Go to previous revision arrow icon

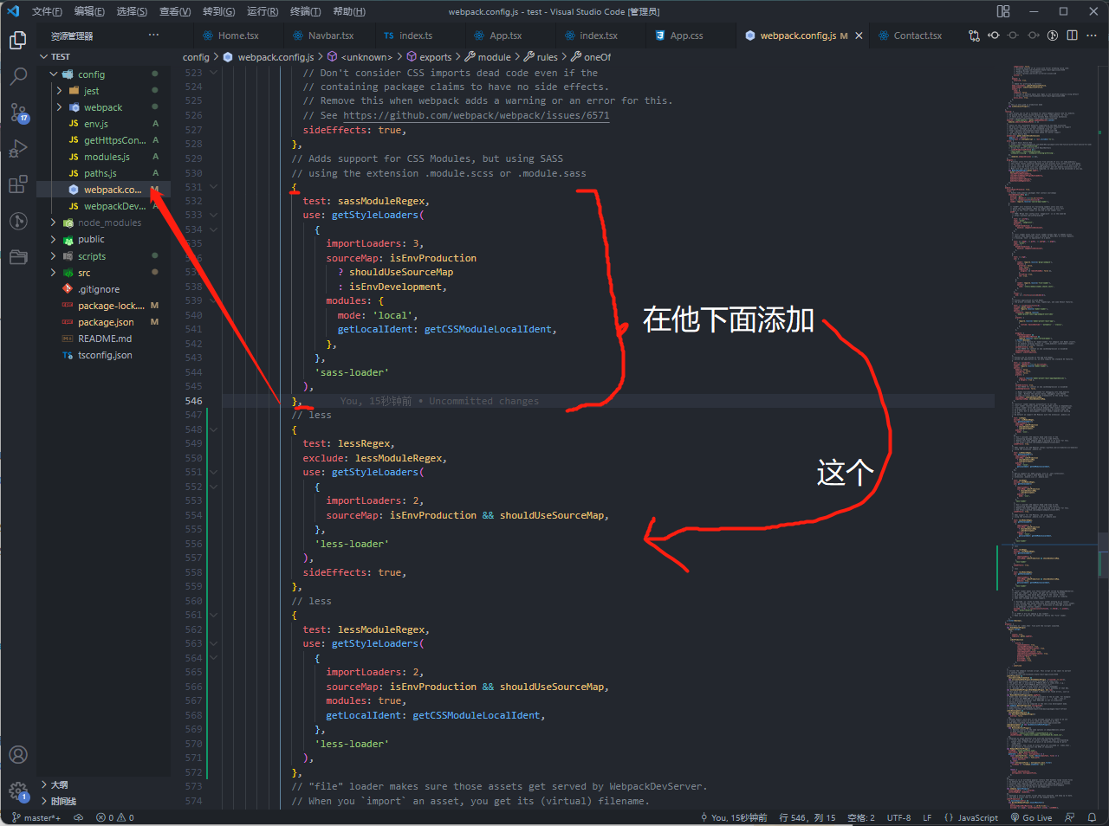[x=994, y=35]
